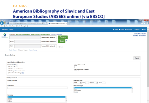The height and width of the screenshot is (103, 149).
Task: Click the third search term field
Action: click(27, 46)
